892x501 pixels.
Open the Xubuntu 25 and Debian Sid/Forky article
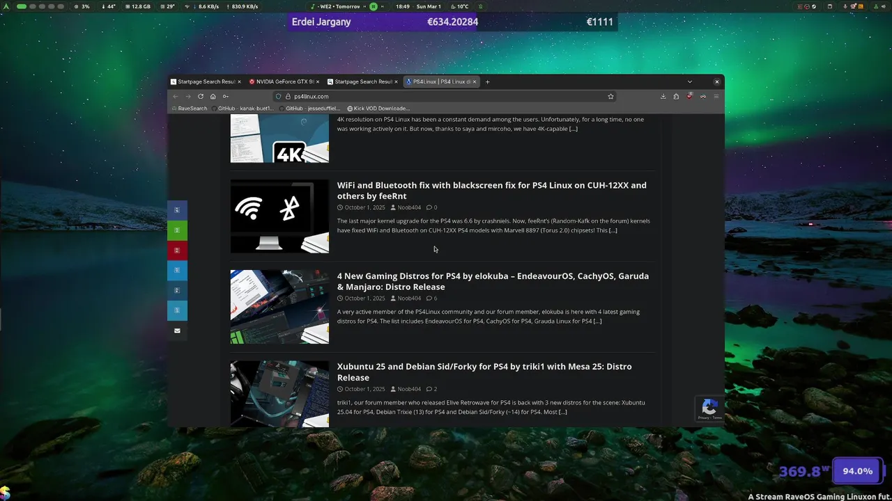coord(484,372)
